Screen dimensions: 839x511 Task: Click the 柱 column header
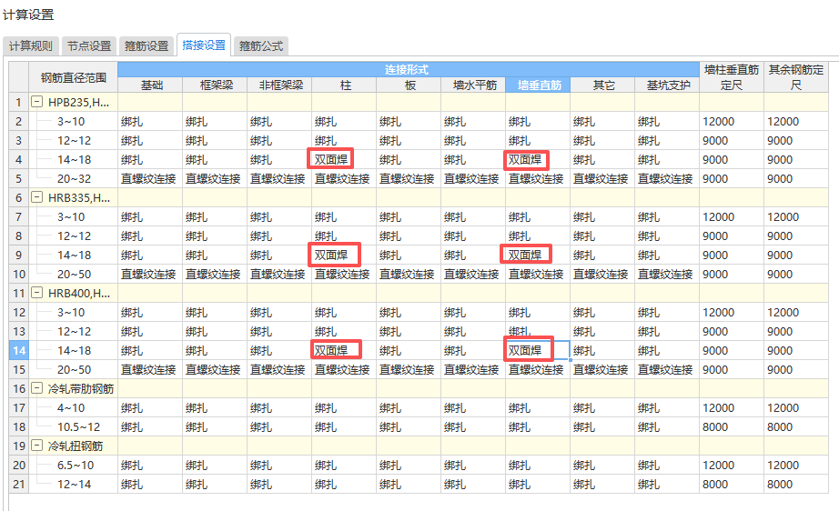pos(345,85)
